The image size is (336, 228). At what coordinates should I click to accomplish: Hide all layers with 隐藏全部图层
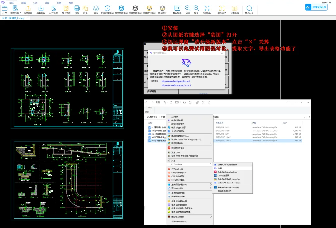pos(135,8)
